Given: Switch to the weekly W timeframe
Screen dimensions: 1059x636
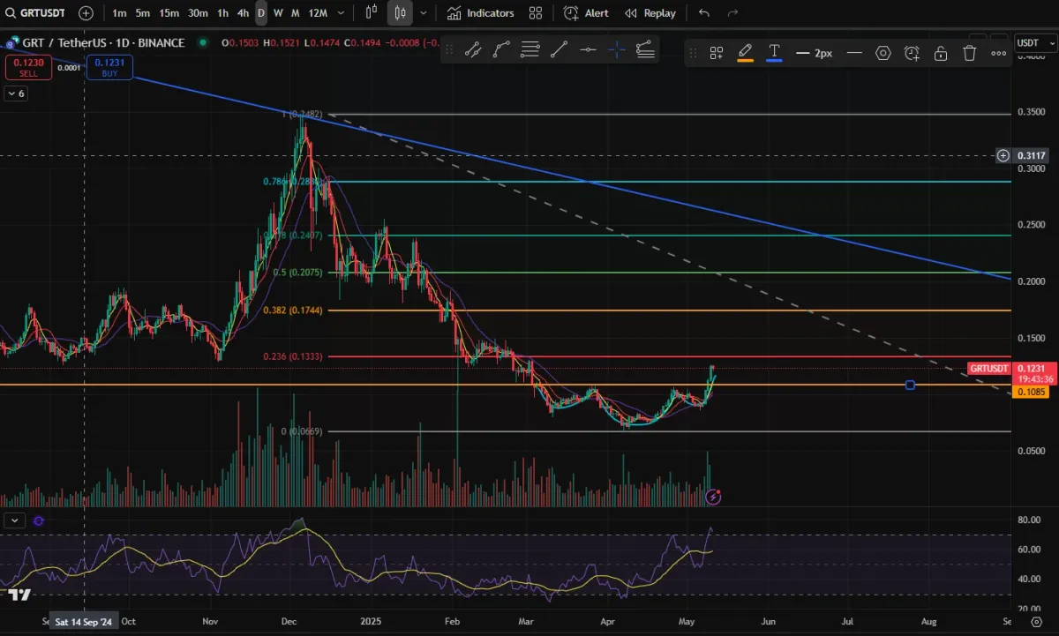Looking at the screenshot, I should [278, 13].
